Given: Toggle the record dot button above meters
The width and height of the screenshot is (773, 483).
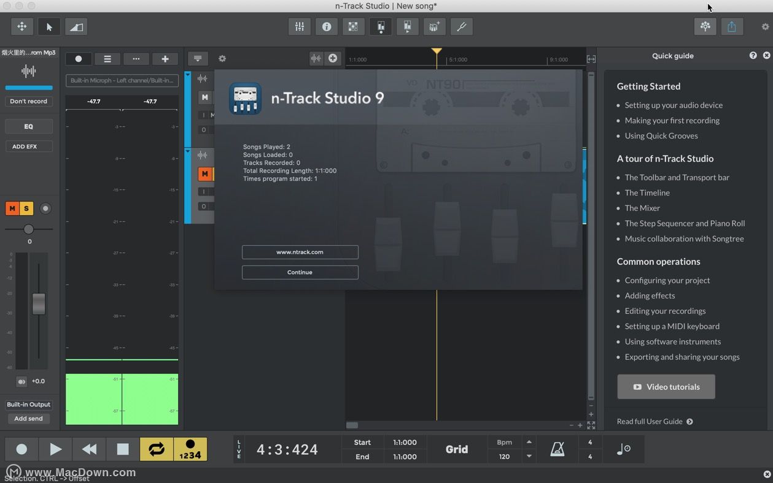Looking at the screenshot, I should pos(79,59).
